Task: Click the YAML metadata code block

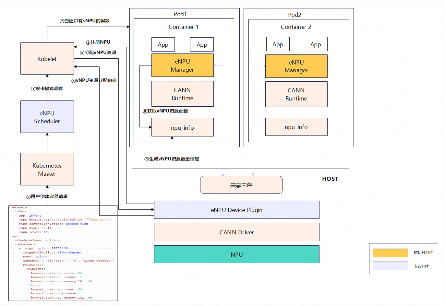Action: (63, 253)
